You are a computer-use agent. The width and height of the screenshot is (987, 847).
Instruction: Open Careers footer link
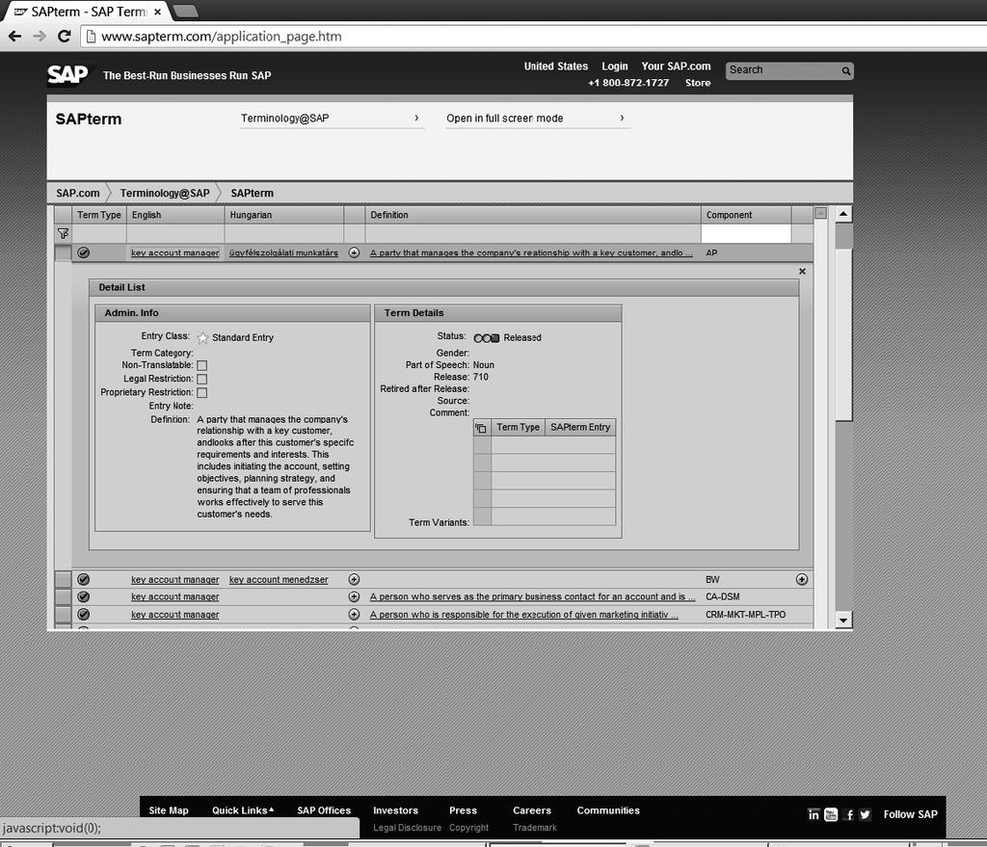point(532,810)
